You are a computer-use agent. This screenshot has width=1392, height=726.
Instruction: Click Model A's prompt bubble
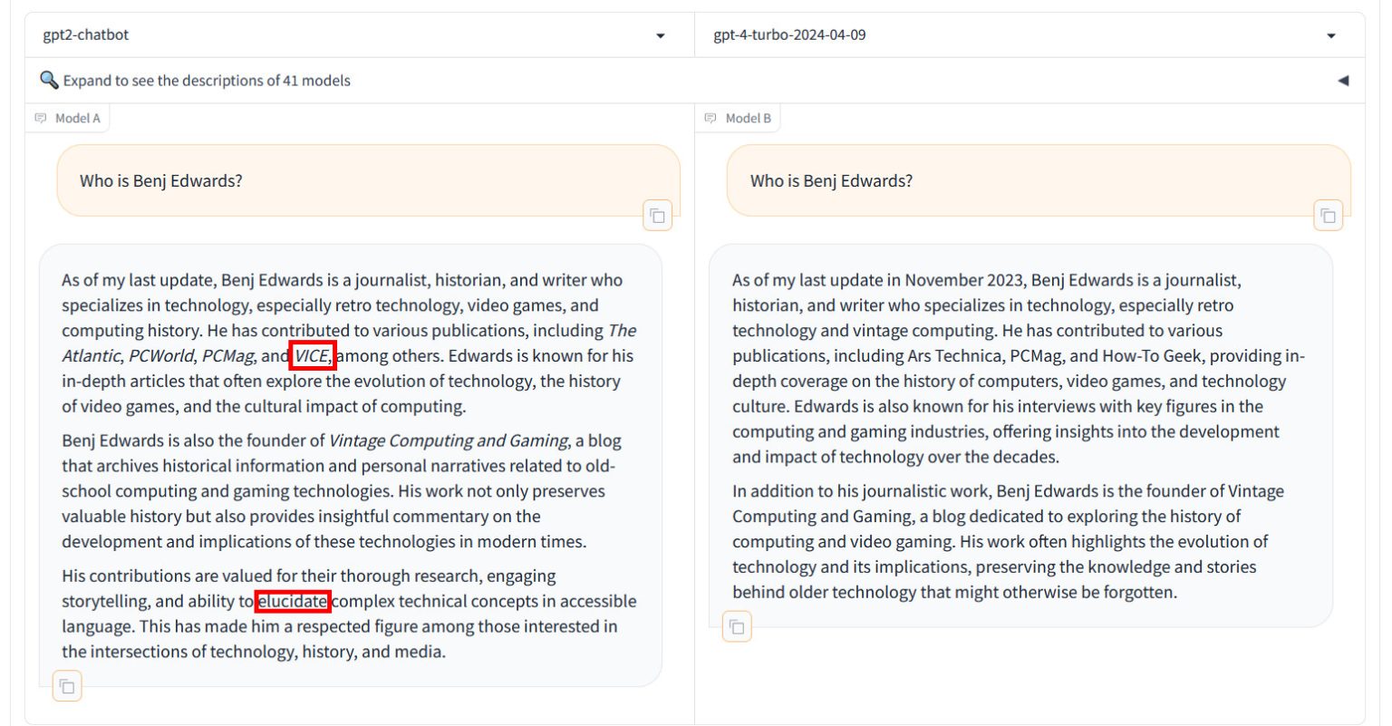[x=362, y=180]
